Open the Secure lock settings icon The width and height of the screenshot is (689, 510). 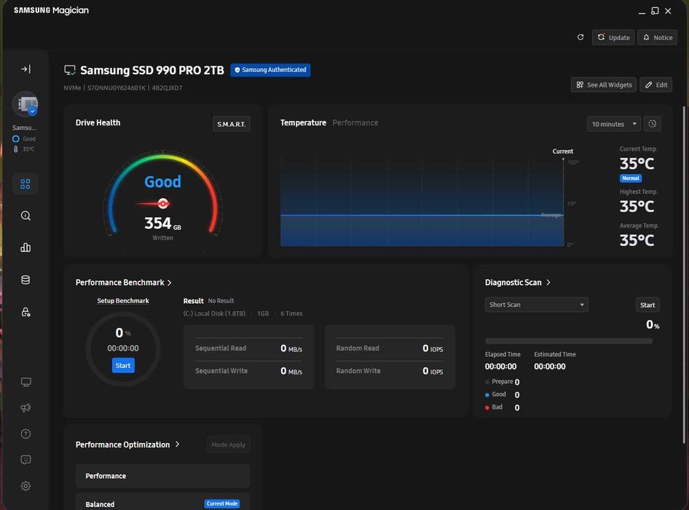[x=25, y=312]
